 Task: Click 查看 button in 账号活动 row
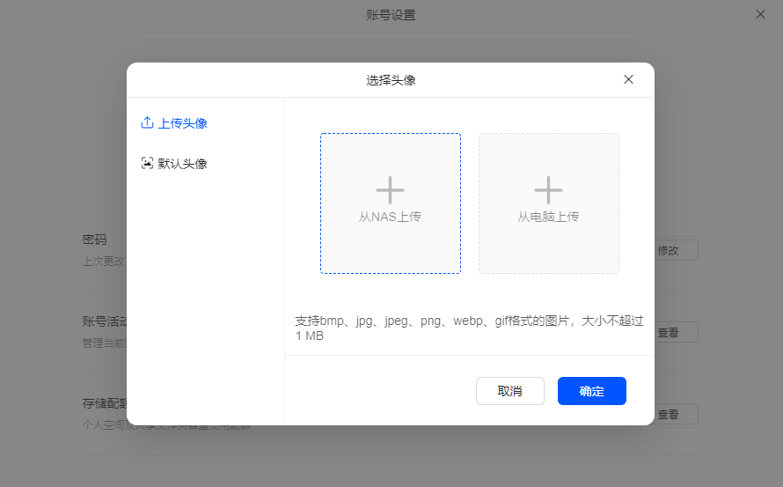pos(677,332)
